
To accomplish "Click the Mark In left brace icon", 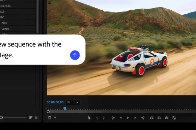I will point(97,118).
